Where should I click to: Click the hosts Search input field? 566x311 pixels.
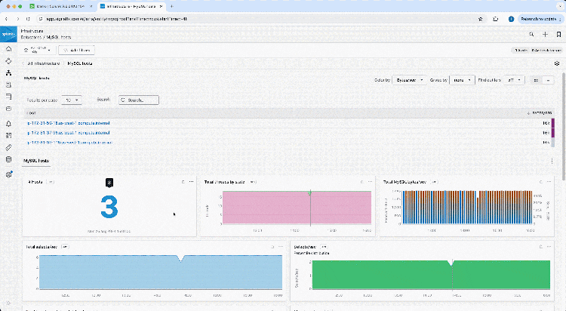(x=140, y=99)
